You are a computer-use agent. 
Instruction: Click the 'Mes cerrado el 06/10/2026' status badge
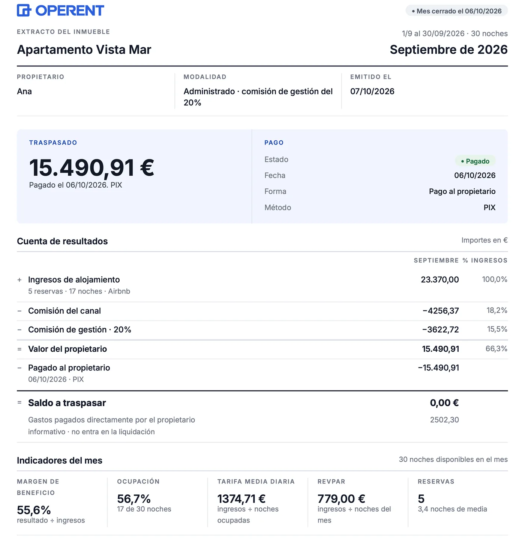[456, 11]
